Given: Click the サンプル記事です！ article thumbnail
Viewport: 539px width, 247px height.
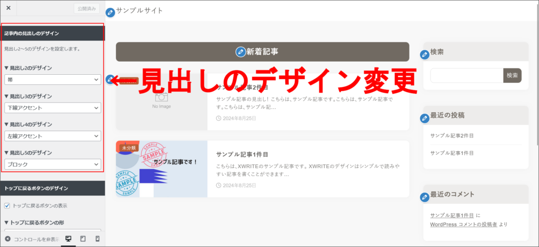Looking at the screenshot, I should [x=162, y=169].
